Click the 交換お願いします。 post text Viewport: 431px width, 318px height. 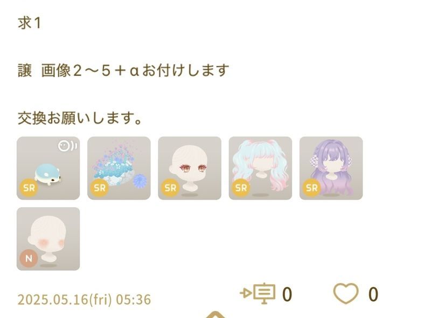point(80,118)
